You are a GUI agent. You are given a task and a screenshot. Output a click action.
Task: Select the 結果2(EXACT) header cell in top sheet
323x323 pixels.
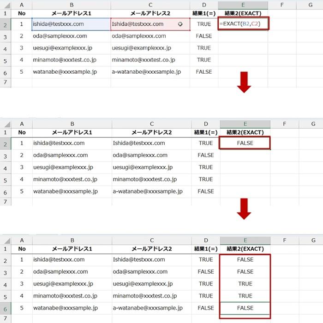point(244,13)
